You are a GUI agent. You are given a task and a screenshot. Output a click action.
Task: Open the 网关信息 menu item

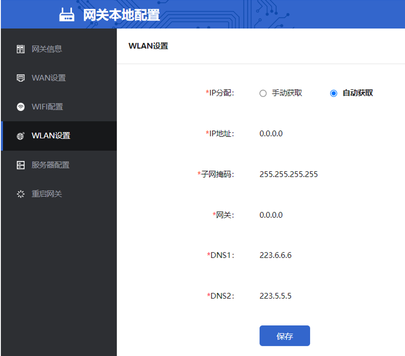[x=59, y=49]
